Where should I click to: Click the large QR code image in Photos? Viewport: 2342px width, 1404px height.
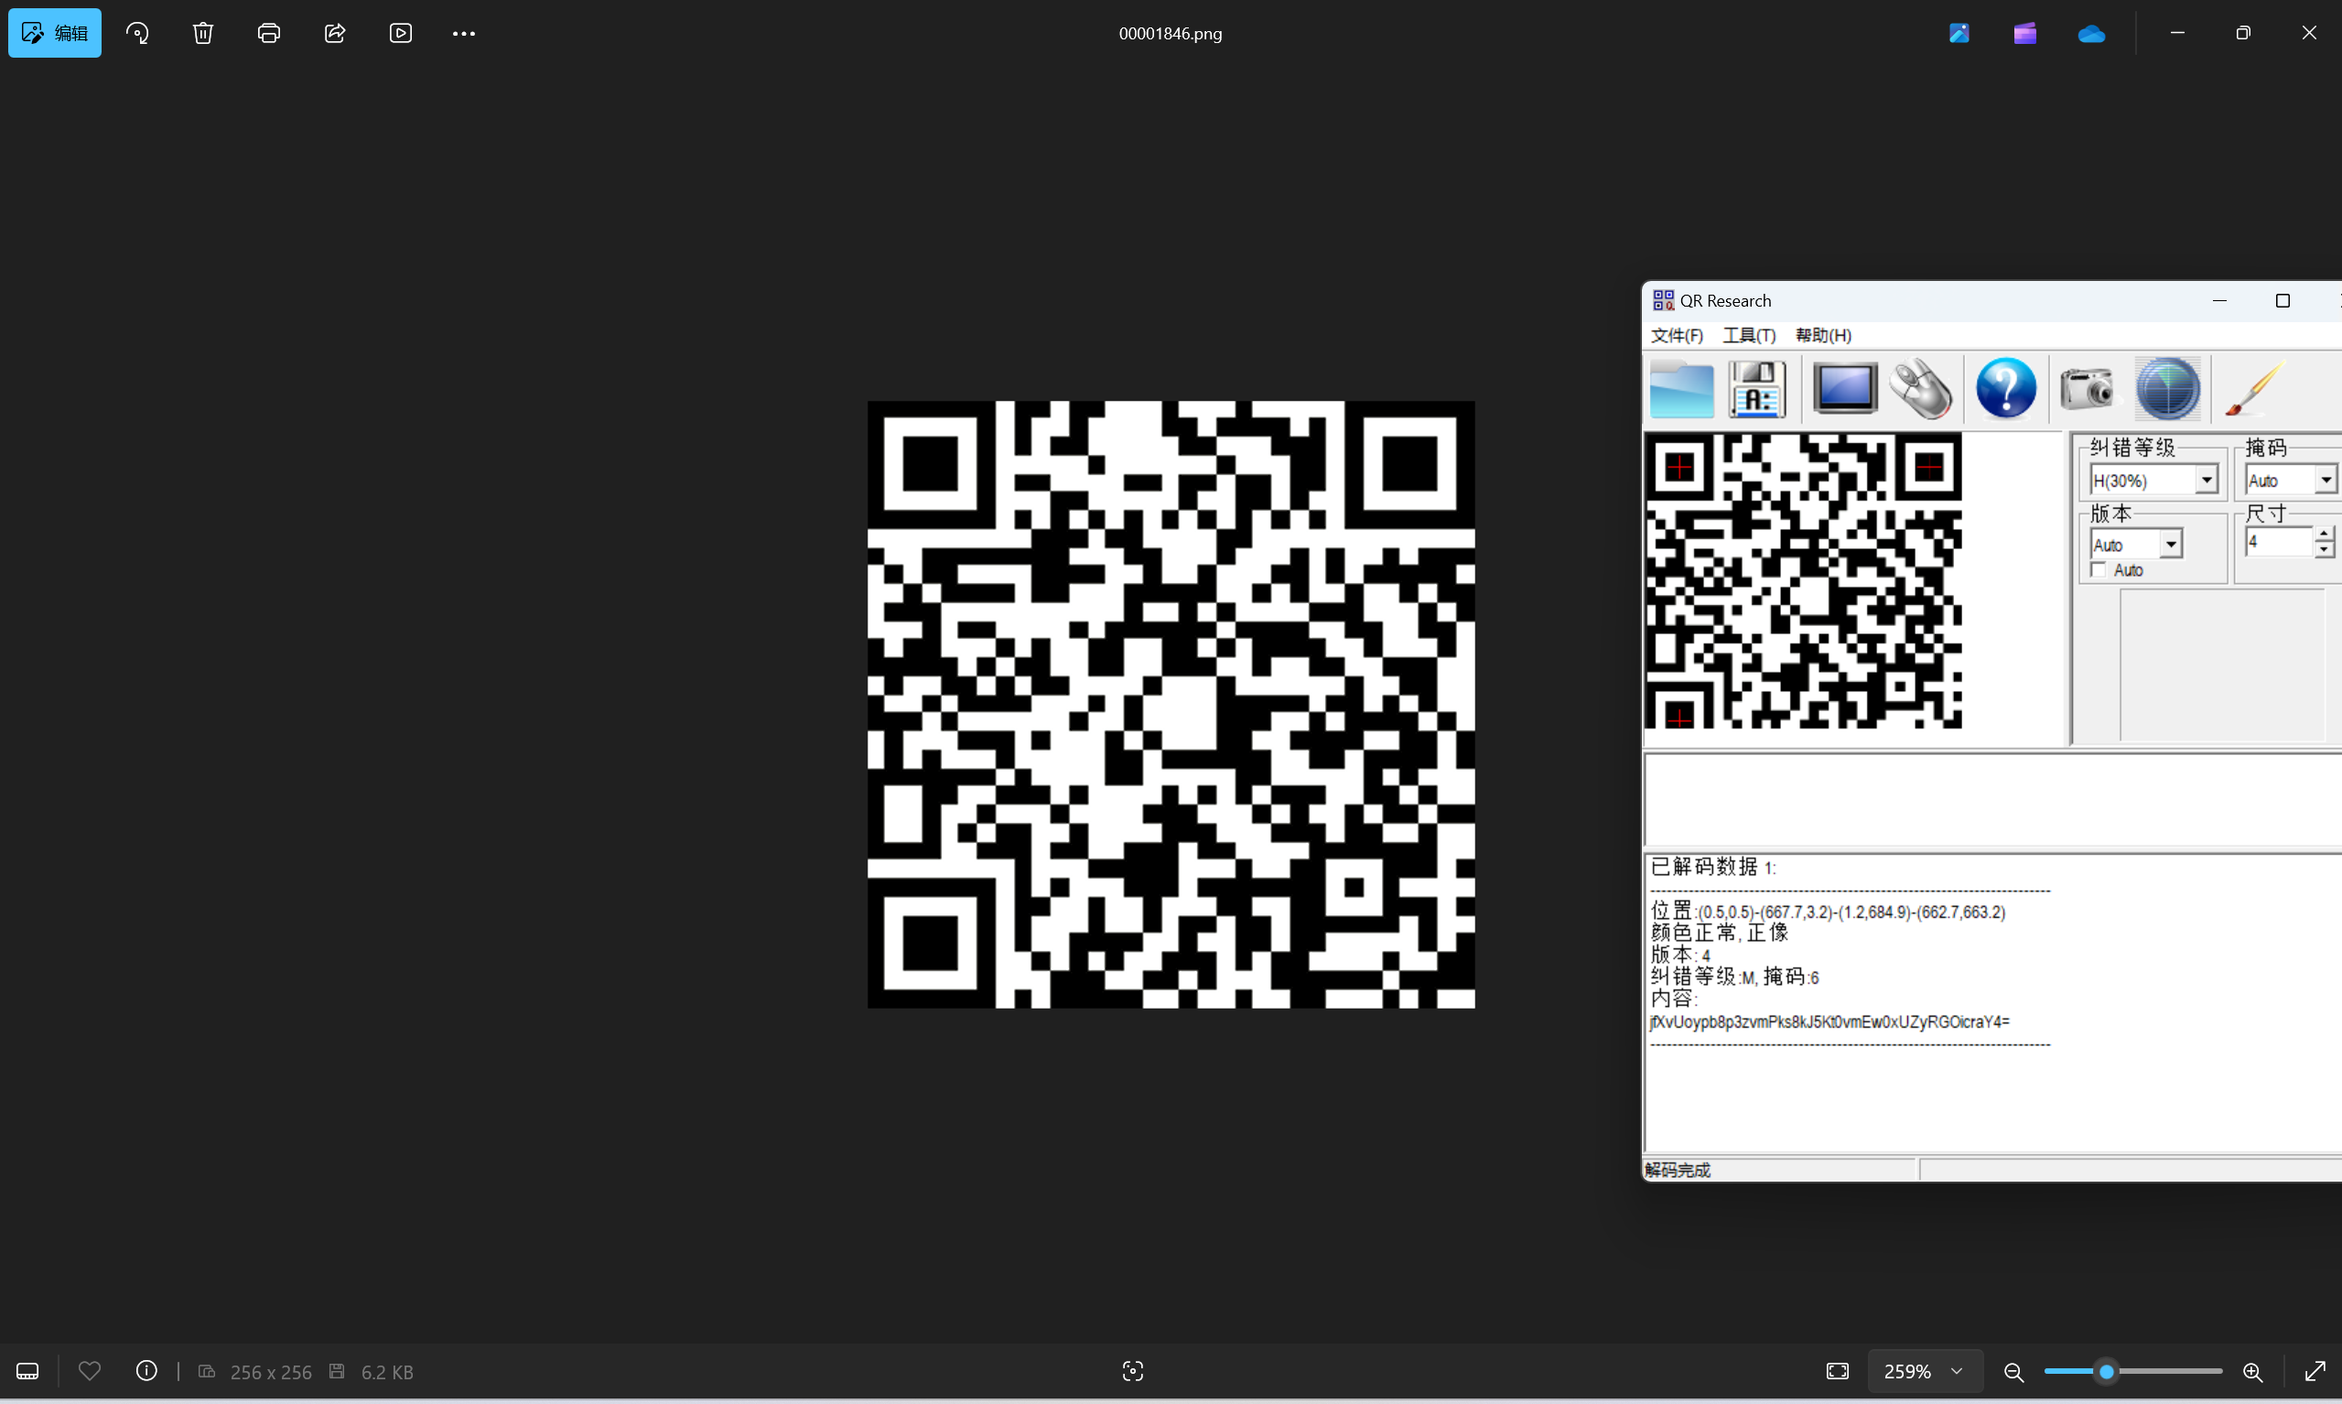[x=1171, y=704]
